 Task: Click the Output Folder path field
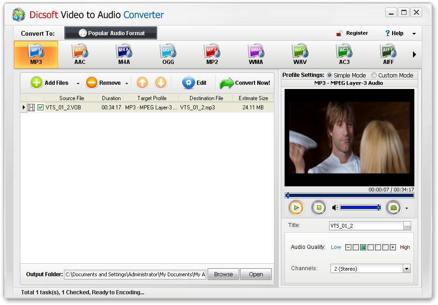tap(135, 274)
